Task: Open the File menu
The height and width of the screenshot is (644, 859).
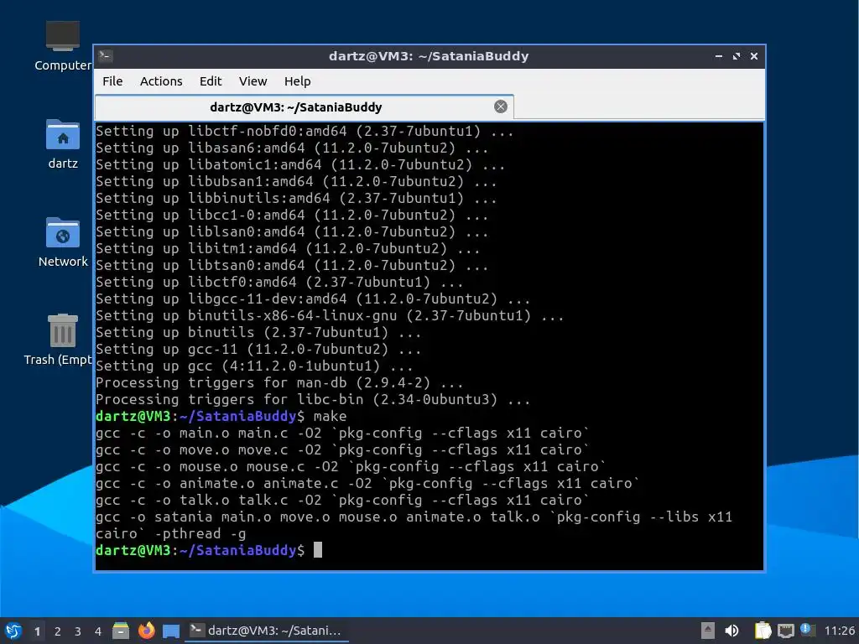Action: coord(112,81)
